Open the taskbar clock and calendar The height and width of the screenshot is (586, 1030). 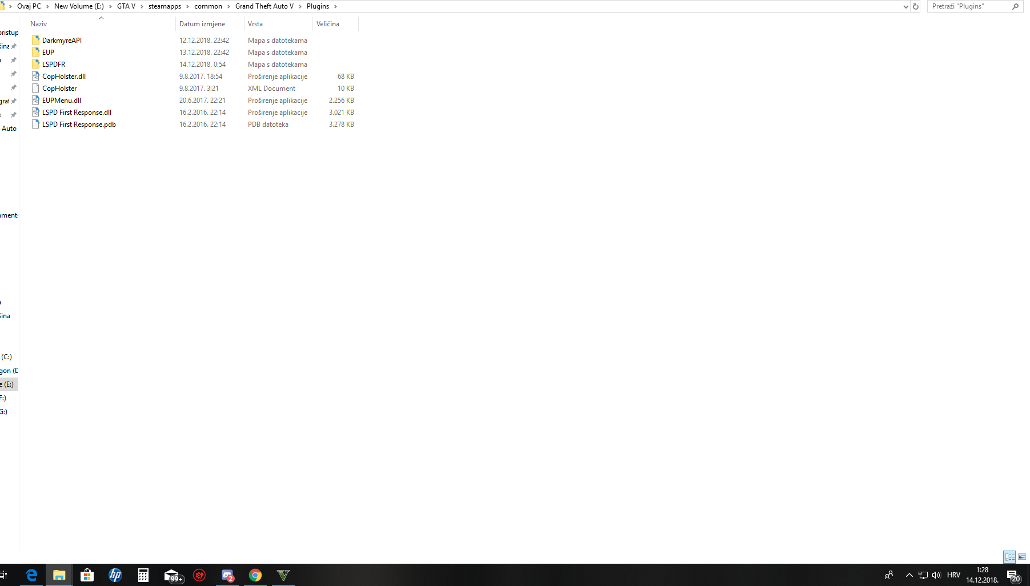coord(982,575)
